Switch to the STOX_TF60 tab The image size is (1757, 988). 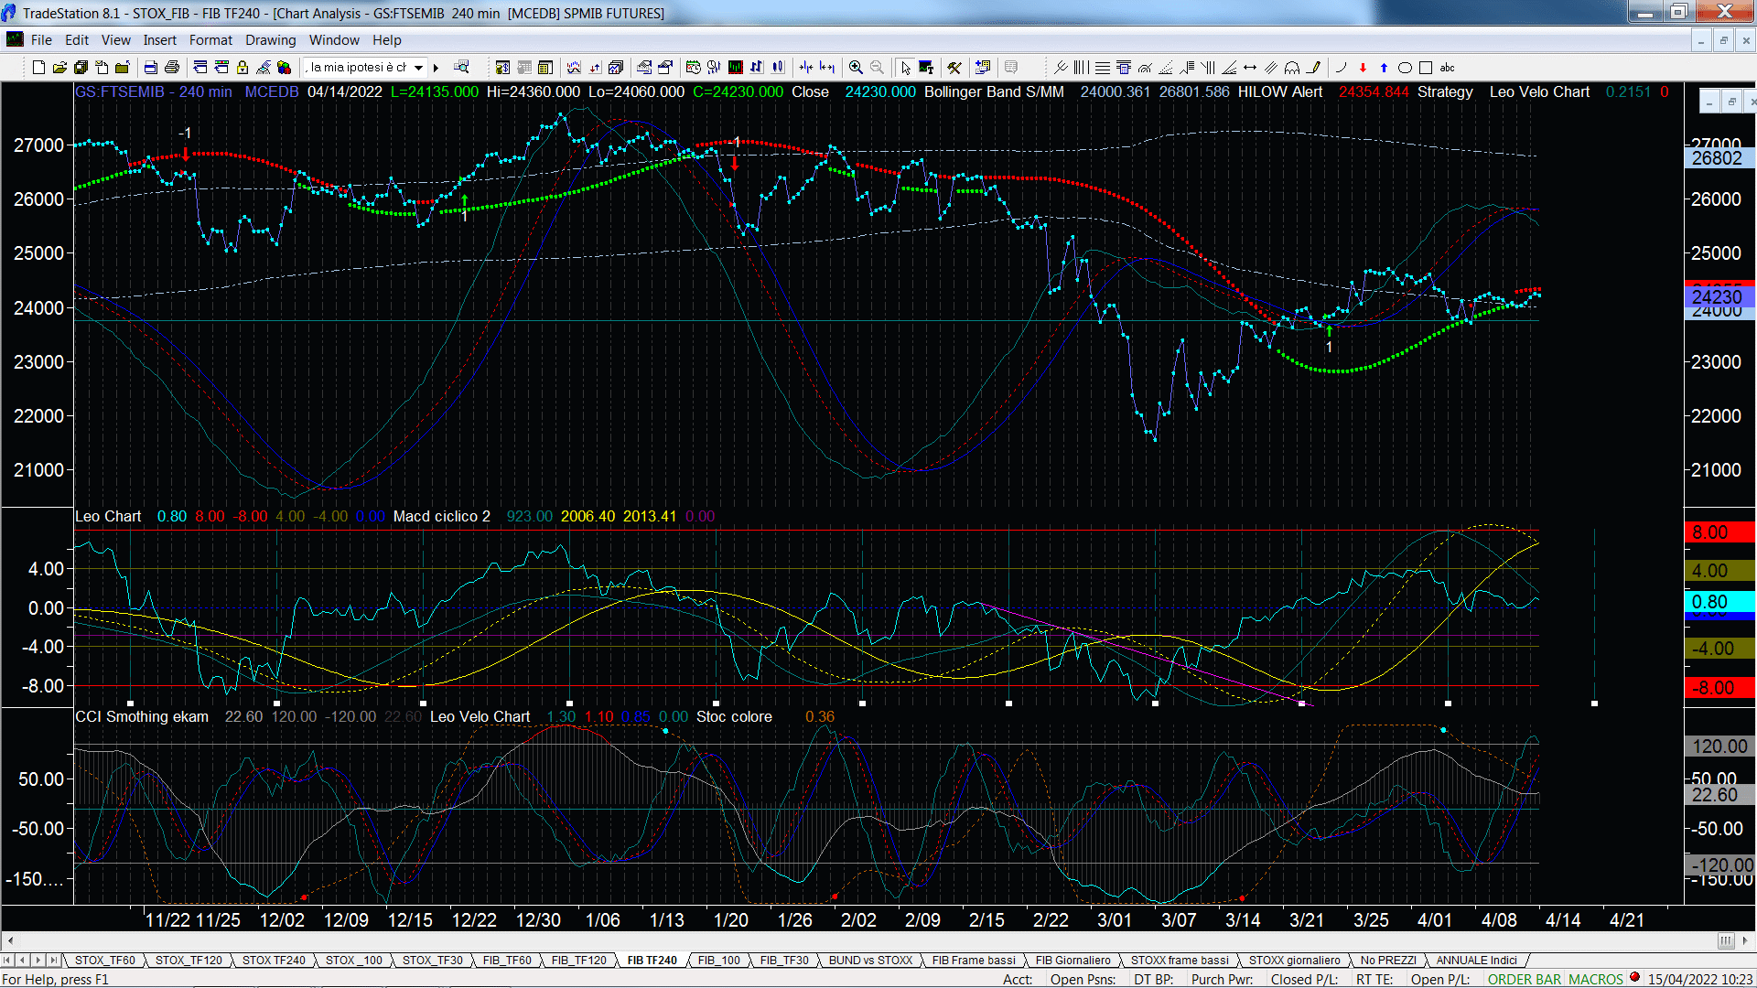[104, 960]
